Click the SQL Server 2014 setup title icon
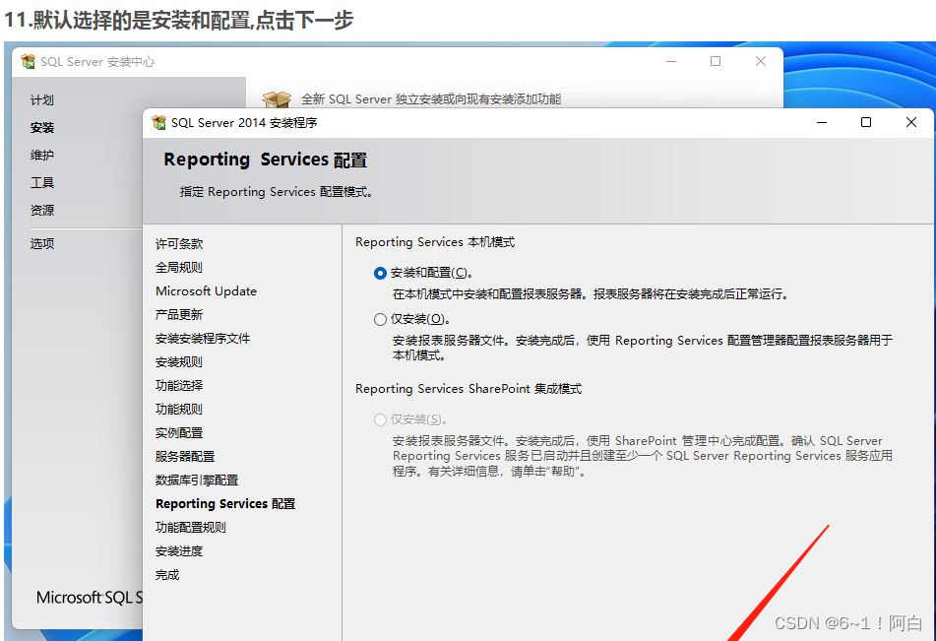This screenshot has width=936, height=641. pos(159,122)
